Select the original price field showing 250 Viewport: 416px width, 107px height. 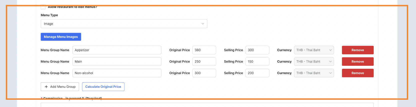pyautogui.click(x=204, y=61)
